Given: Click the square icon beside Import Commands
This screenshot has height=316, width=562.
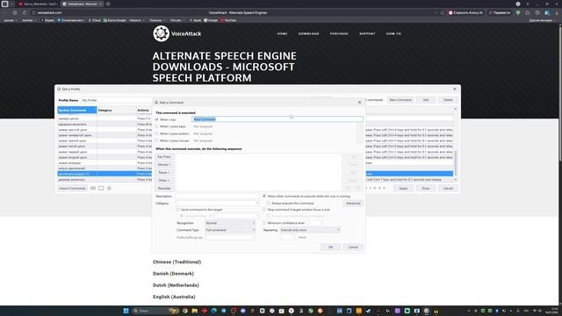Looking at the screenshot, I should click(x=101, y=188).
